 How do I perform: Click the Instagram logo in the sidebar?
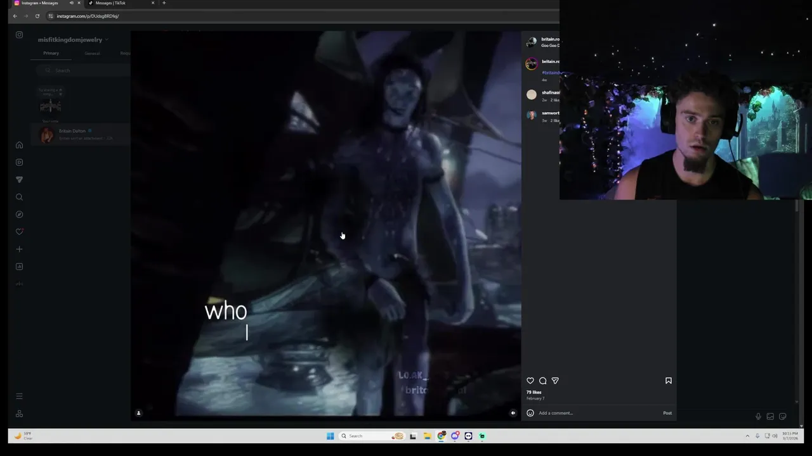(20, 35)
